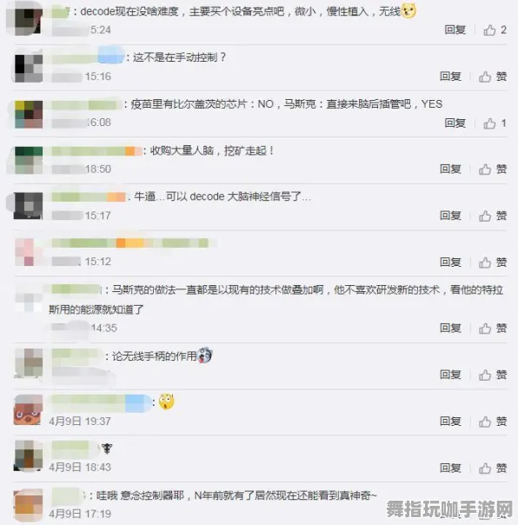The image size is (518, 525).
Task: Click the blurred username on the 18:50 comment
Action: (x=96, y=151)
